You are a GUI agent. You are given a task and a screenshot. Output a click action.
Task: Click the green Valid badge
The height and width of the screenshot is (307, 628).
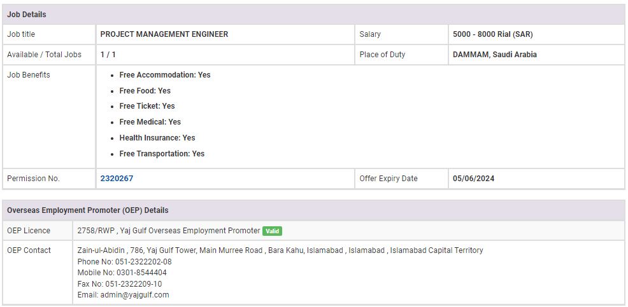[x=272, y=231]
